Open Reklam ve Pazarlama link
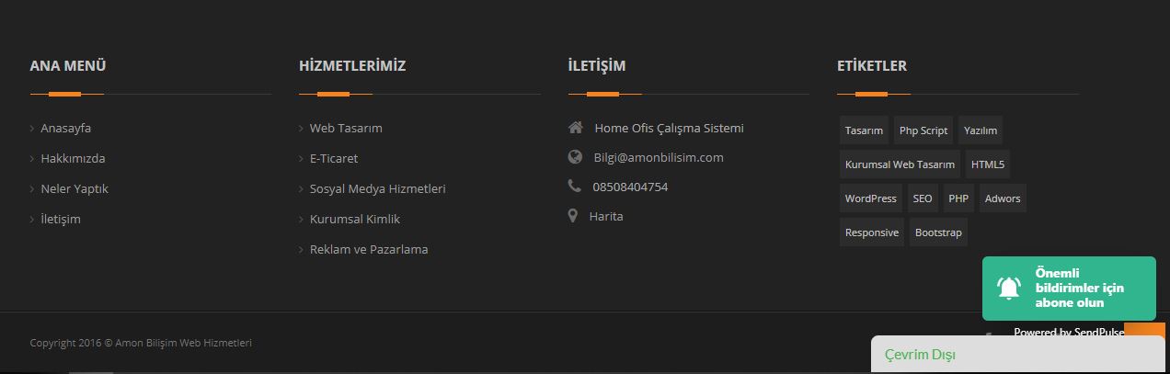The height and width of the screenshot is (374, 1170). point(369,249)
